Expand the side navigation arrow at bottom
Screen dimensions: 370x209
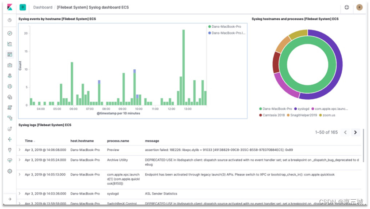[x=10, y=199]
